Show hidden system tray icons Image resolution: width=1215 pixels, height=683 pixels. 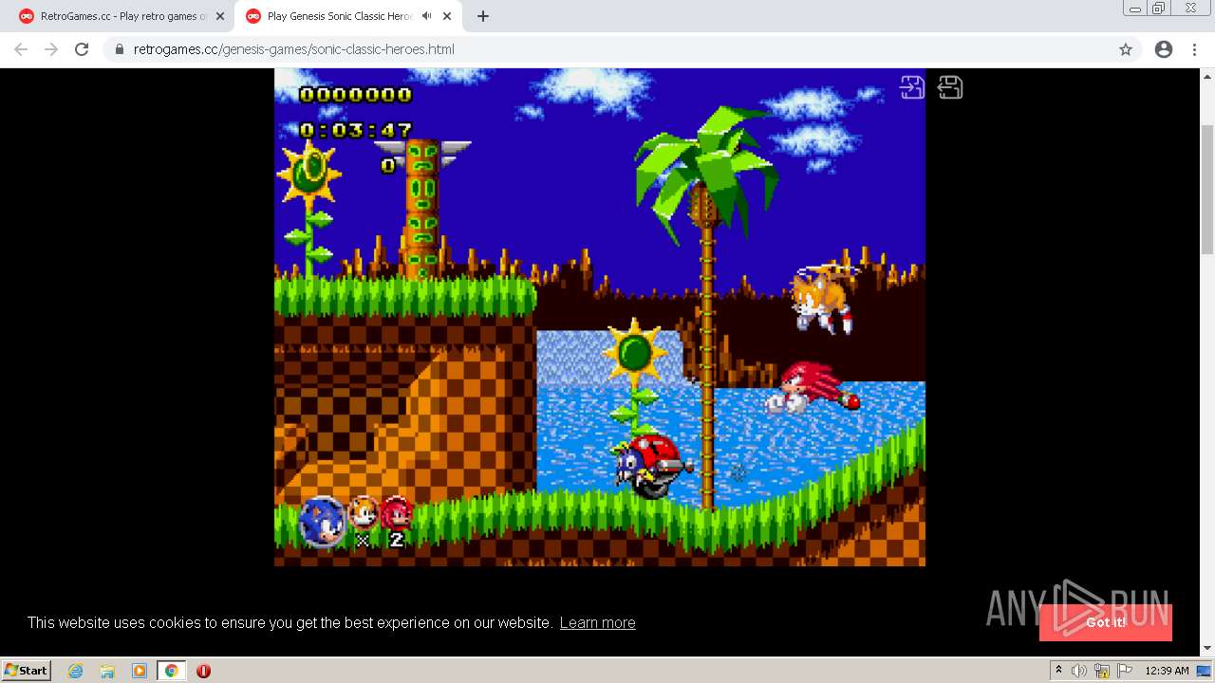1059,671
